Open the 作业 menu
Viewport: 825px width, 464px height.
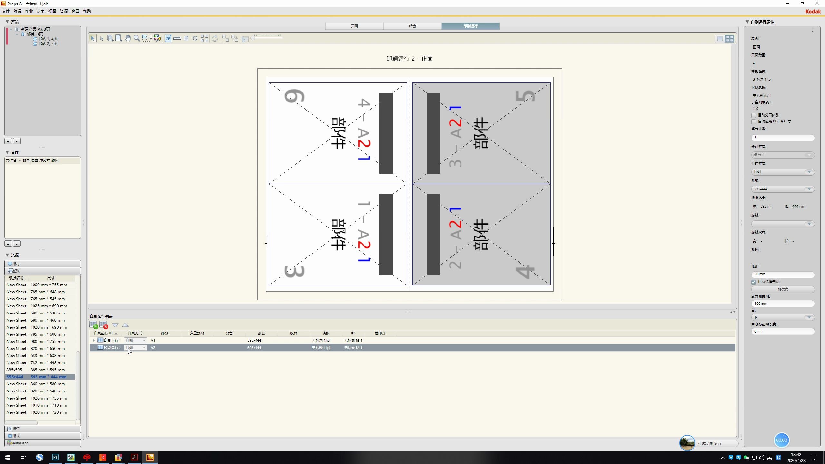(x=29, y=11)
